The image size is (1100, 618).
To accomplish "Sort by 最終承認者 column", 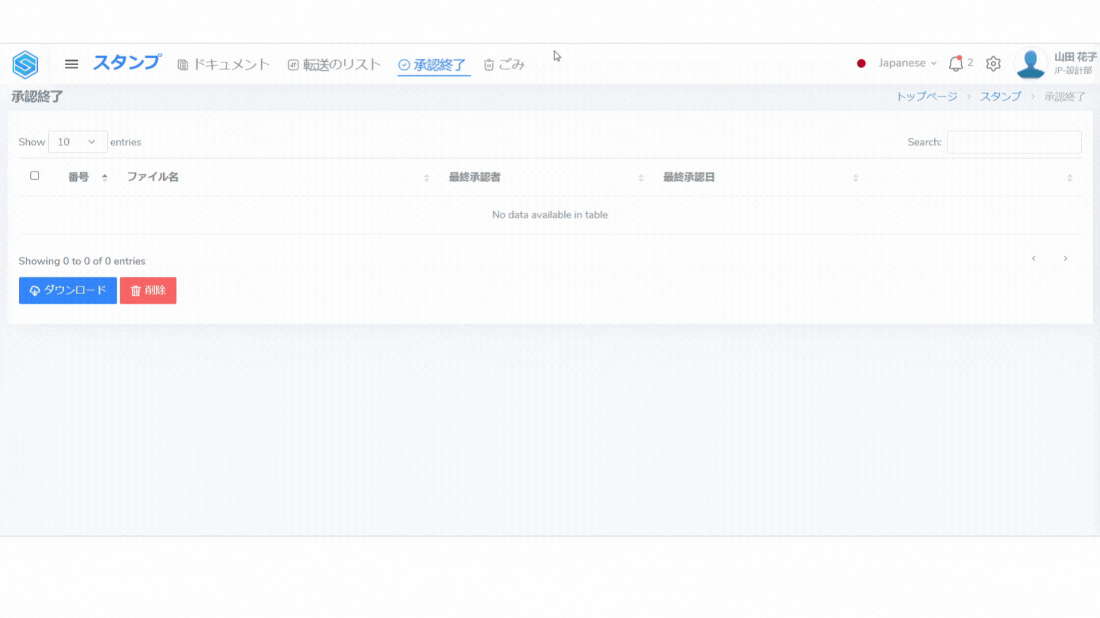I will pyautogui.click(x=474, y=177).
